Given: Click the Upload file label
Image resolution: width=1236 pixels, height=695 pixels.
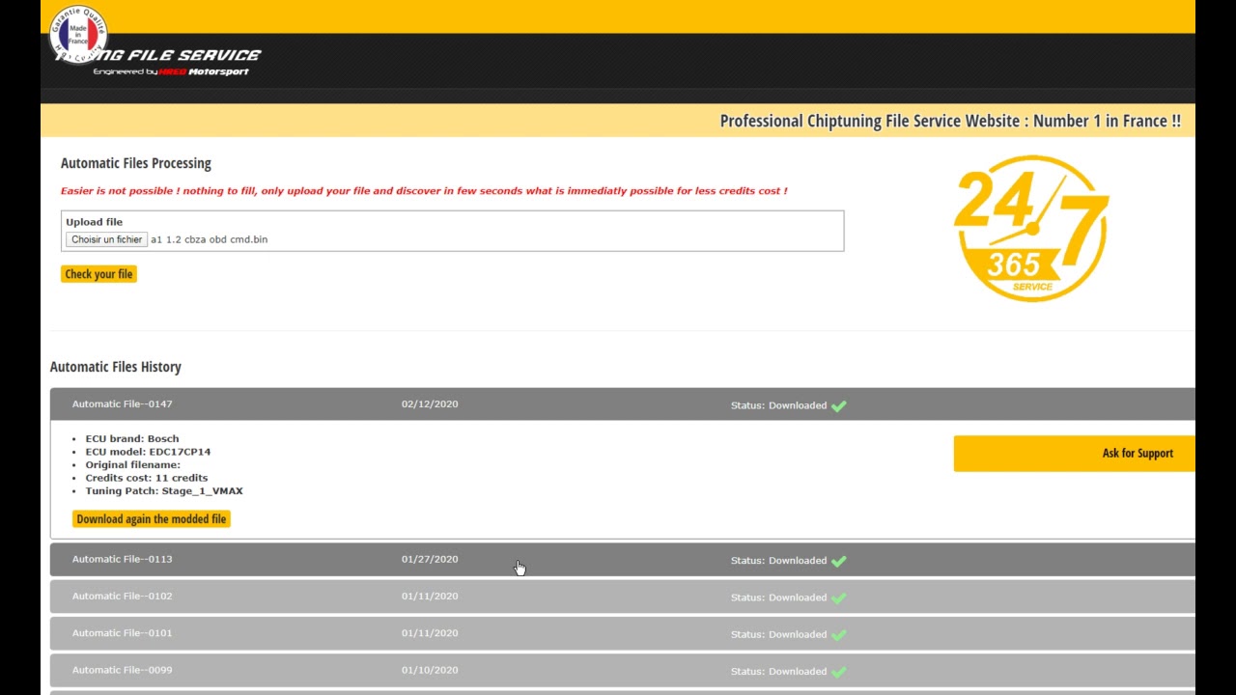Looking at the screenshot, I should point(95,222).
